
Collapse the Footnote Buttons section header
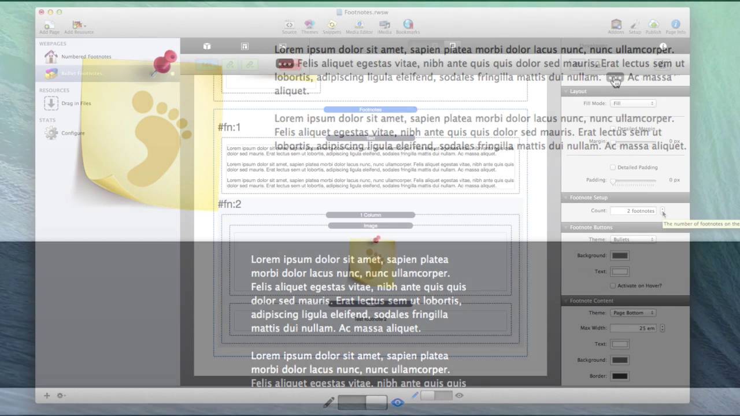coord(626,227)
